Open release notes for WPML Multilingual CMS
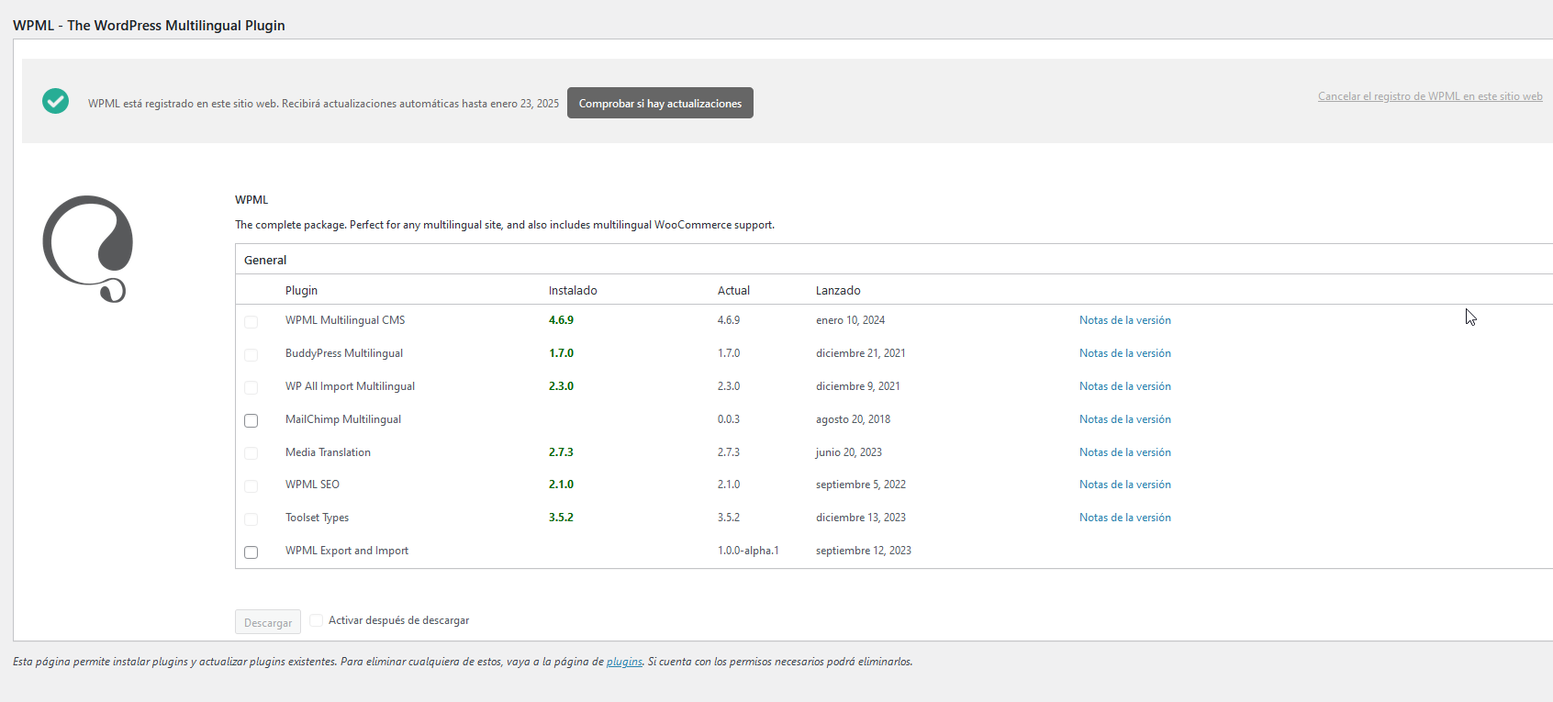This screenshot has width=1553, height=702. point(1125,320)
